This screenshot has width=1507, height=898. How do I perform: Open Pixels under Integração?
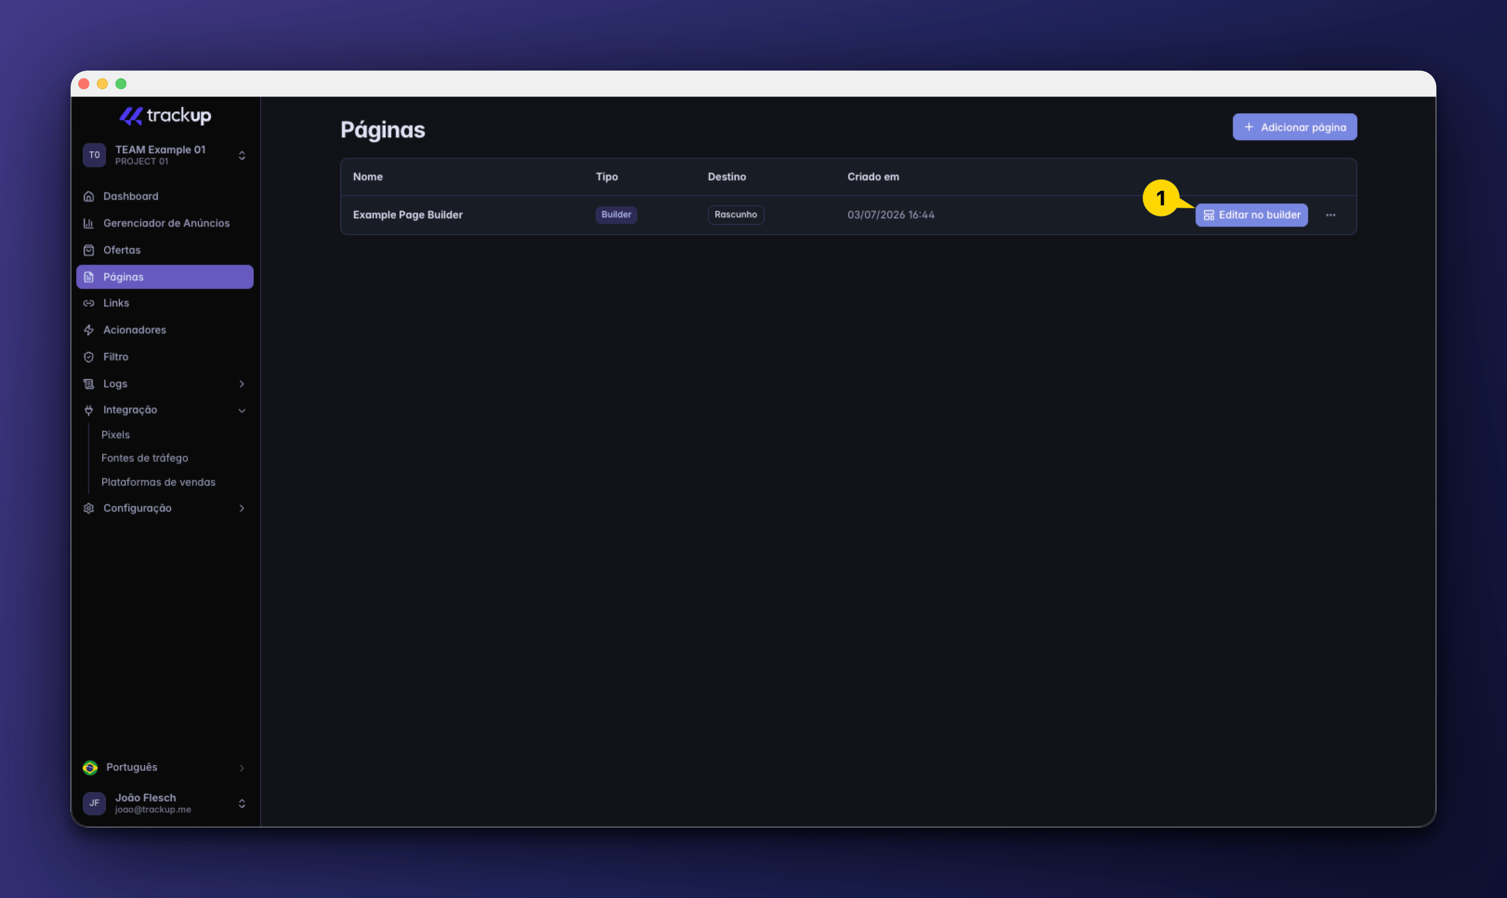coord(116,434)
